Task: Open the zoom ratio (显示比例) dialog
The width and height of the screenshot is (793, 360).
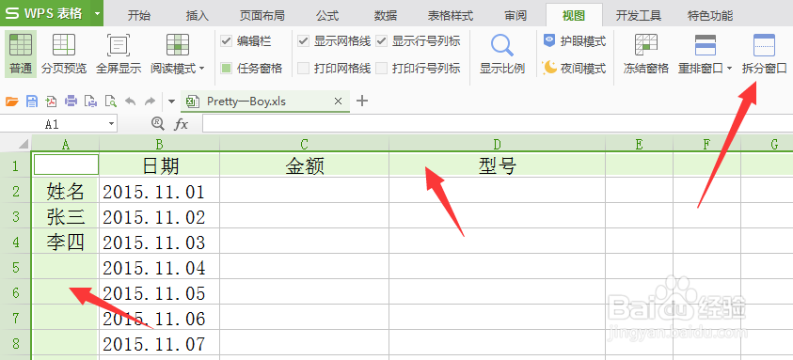Action: [502, 54]
